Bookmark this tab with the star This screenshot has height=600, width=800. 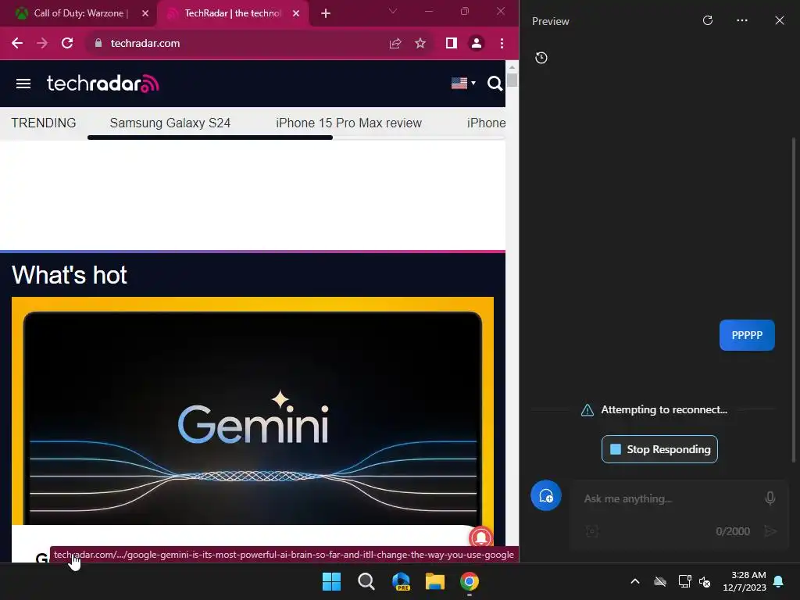click(420, 44)
